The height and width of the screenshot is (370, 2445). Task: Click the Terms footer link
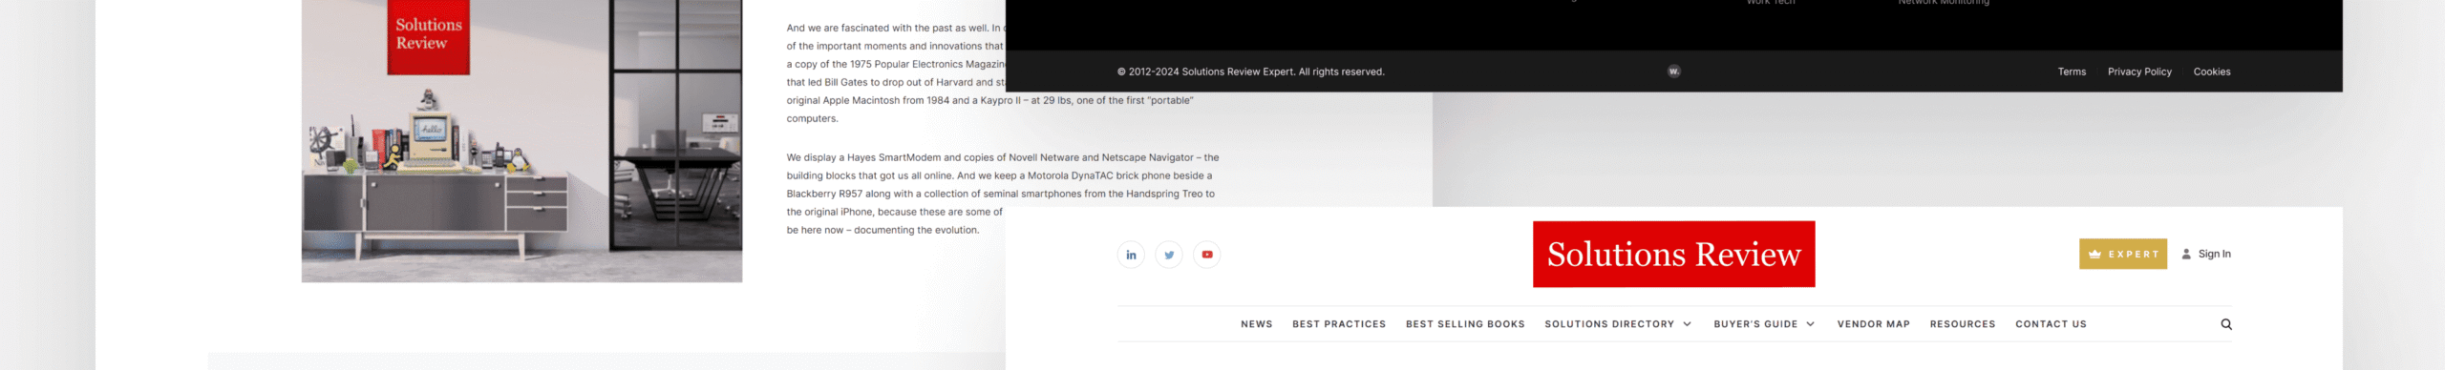pos(2072,72)
